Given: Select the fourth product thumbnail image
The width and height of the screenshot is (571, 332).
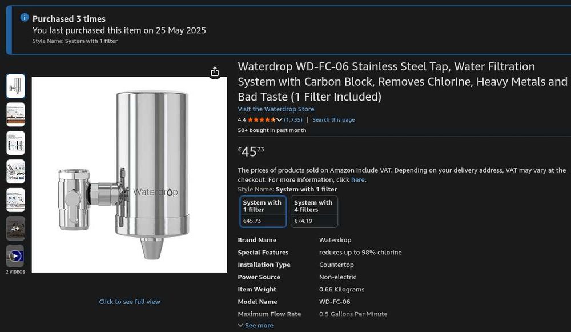Looking at the screenshot, I should click(15, 171).
